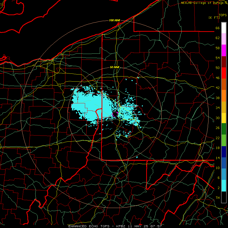
Task: Click the "TOPS" legend heading
Action: (223, 15)
